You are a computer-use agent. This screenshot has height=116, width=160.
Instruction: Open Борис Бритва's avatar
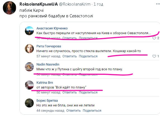click(29, 103)
